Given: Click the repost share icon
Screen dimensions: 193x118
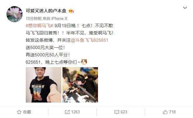Looking at the screenshot, I should (67, 112).
